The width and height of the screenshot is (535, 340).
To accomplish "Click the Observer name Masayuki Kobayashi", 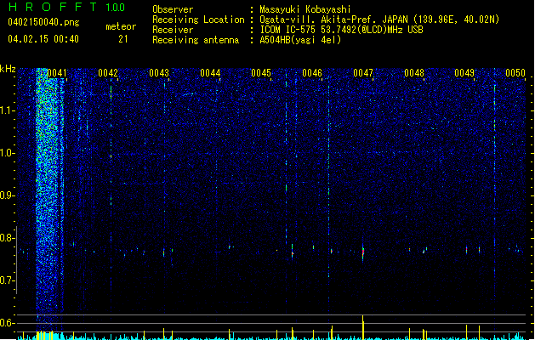I will pyautogui.click(x=305, y=9).
